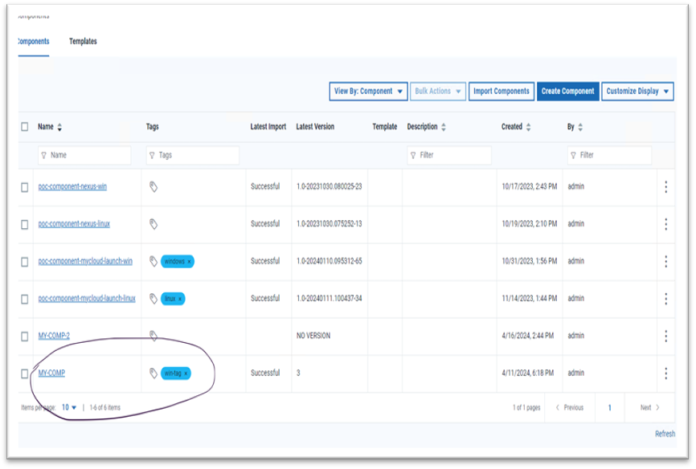
Task: Remove the windows tag with its x
Action: pos(190,262)
